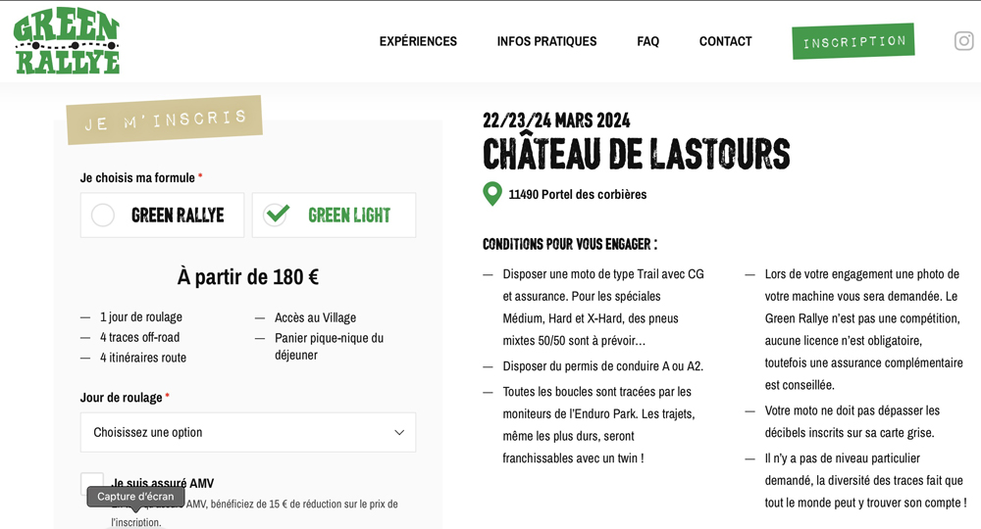981x529 pixels.
Task: Open the Infos Pratiques menu
Action: pos(546,41)
